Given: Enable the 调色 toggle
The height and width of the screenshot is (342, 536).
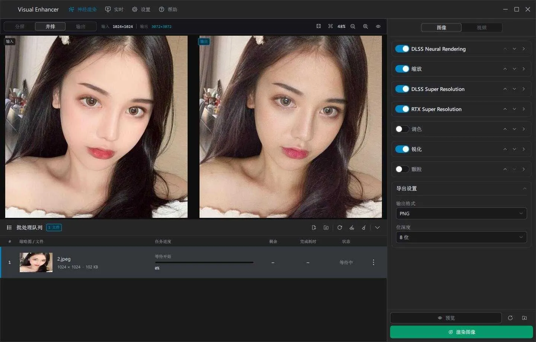Looking at the screenshot, I should coord(402,129).
